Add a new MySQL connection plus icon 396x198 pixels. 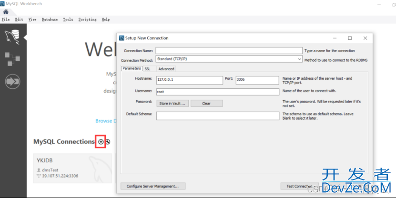pyautogui.click(x=101, y=142)
